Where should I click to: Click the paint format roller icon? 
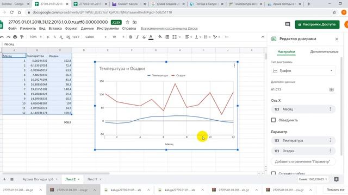22,37
